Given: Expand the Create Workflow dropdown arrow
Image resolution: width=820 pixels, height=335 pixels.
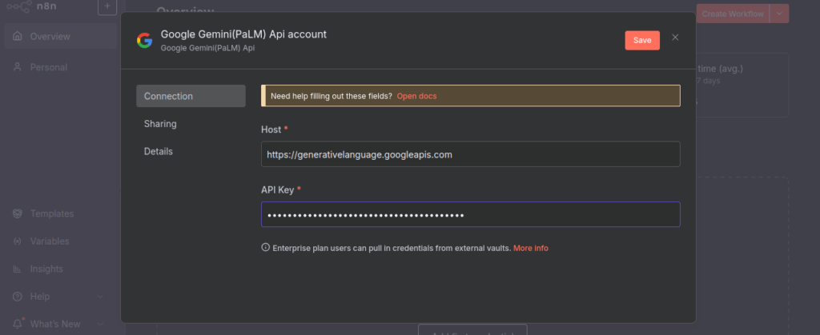Looking at the screenshot, I should click(x=779, y=14).
